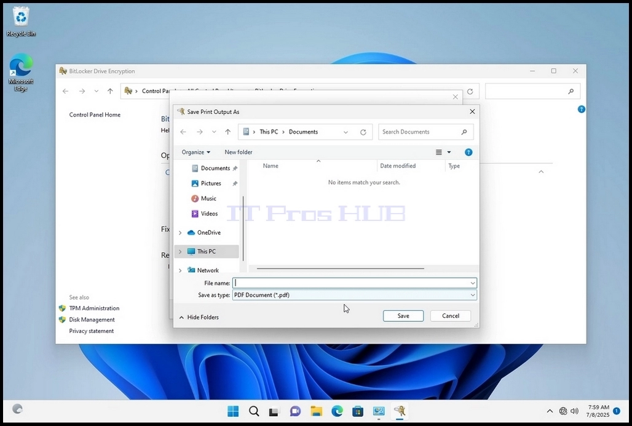Select This PC in the navigation pane
Screen dimensions: 632x426
(207, 251)
